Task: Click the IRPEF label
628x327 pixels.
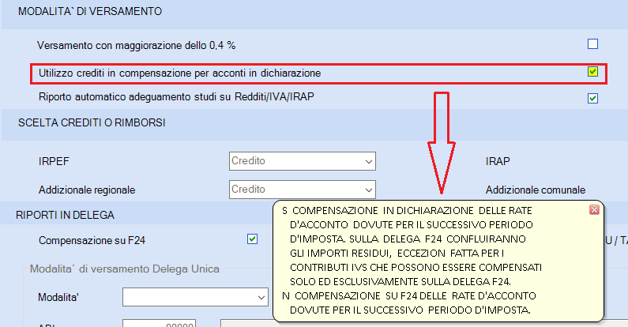Action: 54,161
